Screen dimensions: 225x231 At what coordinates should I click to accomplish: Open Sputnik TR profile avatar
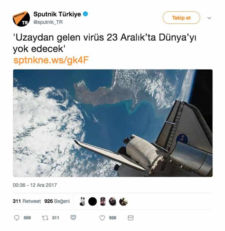pyautogui.click(x=21, y=19)
